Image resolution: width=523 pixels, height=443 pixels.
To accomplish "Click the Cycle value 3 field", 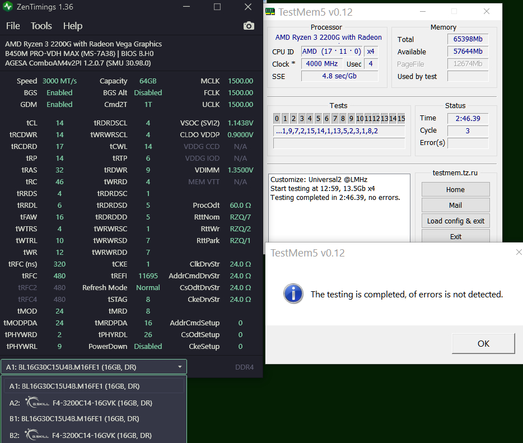I will pyautogui.click(x=468, y=130).
